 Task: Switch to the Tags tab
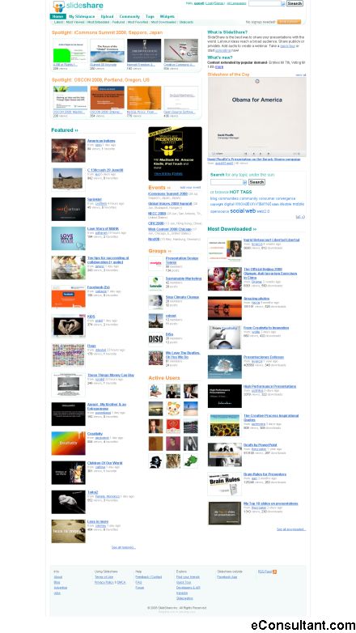click(150, 16)
